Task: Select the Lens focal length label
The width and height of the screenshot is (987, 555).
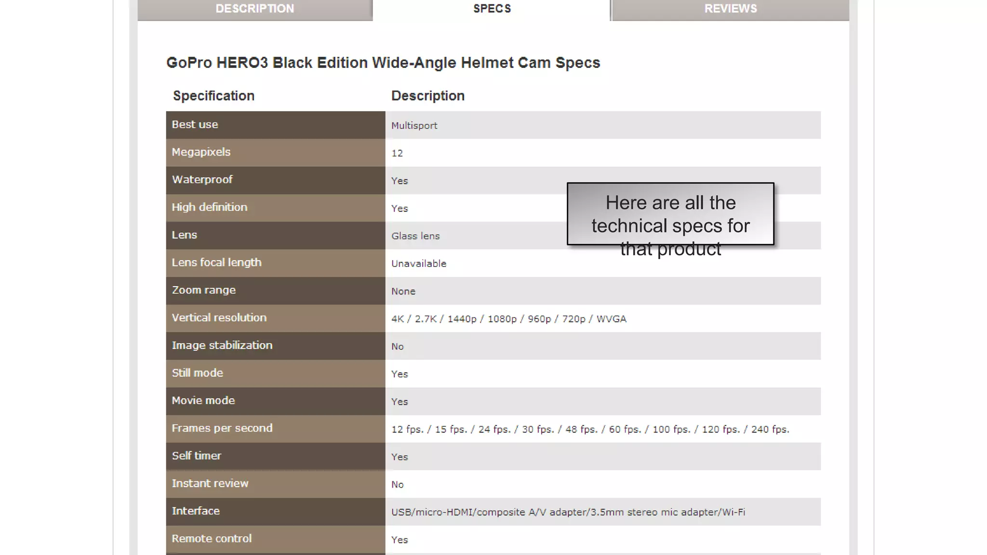Action: [x=216, y=263]
